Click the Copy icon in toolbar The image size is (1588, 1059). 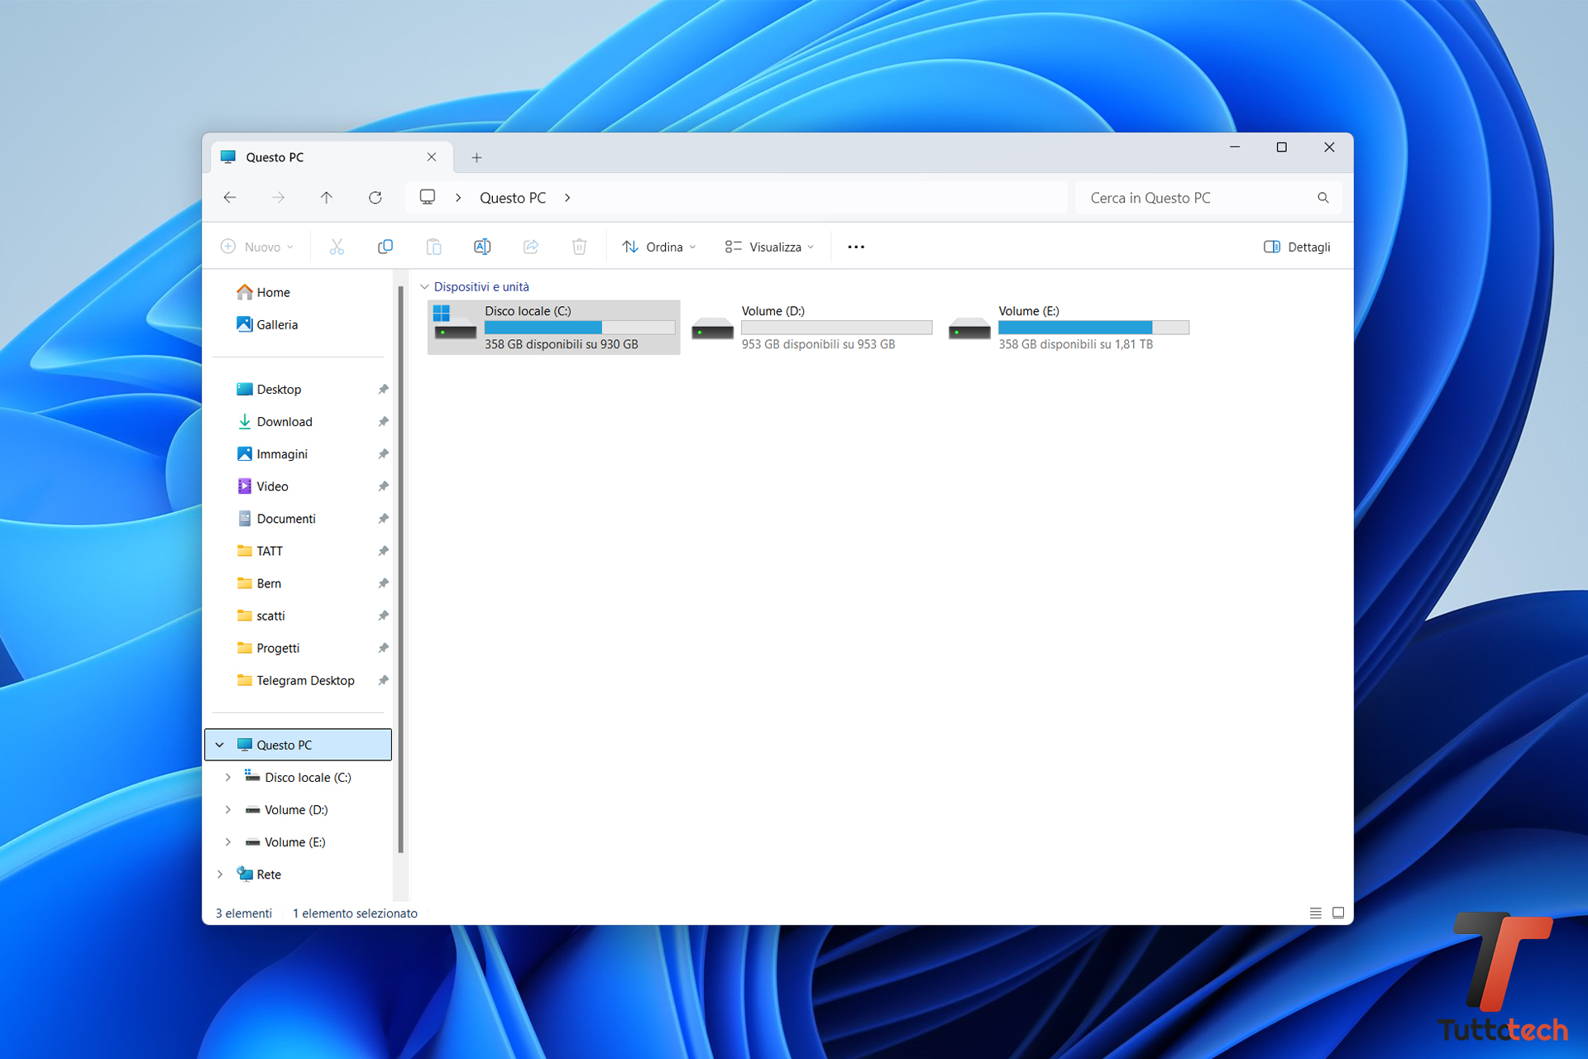pyautogui.click(x=385, y=247)
